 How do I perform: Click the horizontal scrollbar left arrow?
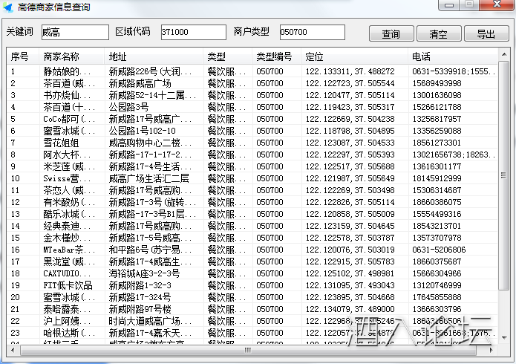click(14, 349)
